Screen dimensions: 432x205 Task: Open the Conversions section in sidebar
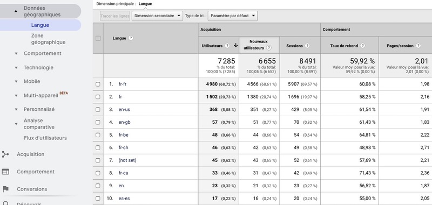click(x=32, y=189)
